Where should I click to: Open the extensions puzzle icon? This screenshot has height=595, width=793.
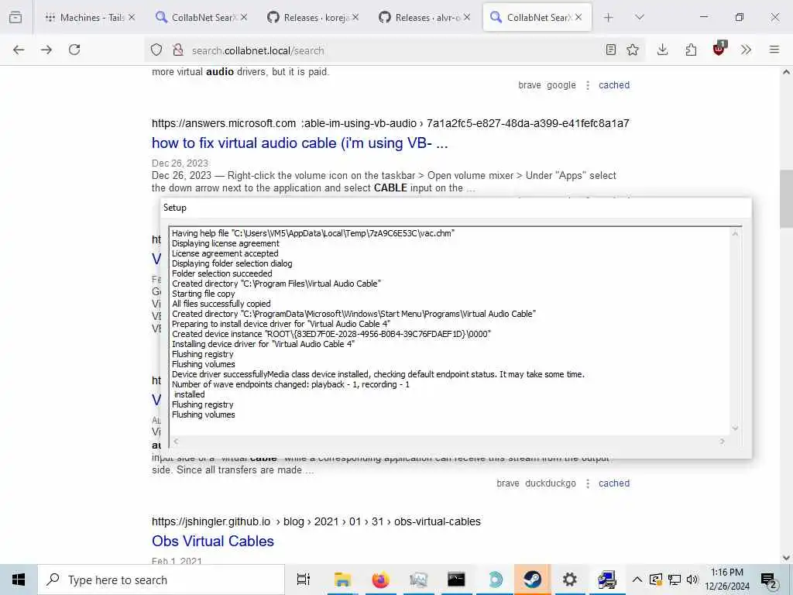pos(691,50)
